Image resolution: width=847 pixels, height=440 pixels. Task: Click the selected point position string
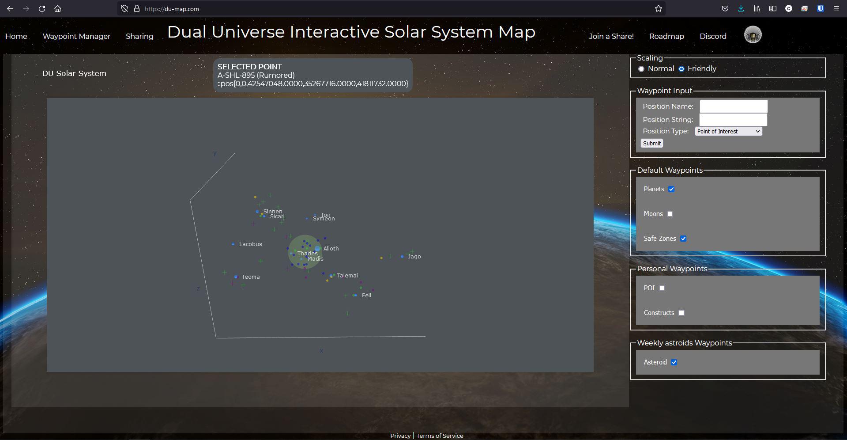pyautogui.click(x=313, y=83)
